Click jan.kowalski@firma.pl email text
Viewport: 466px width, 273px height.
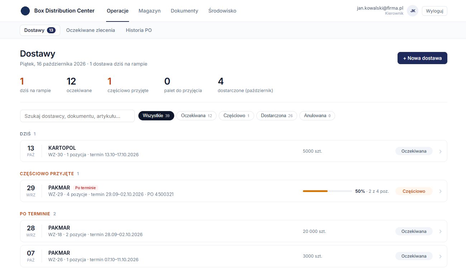coord(380,8)
